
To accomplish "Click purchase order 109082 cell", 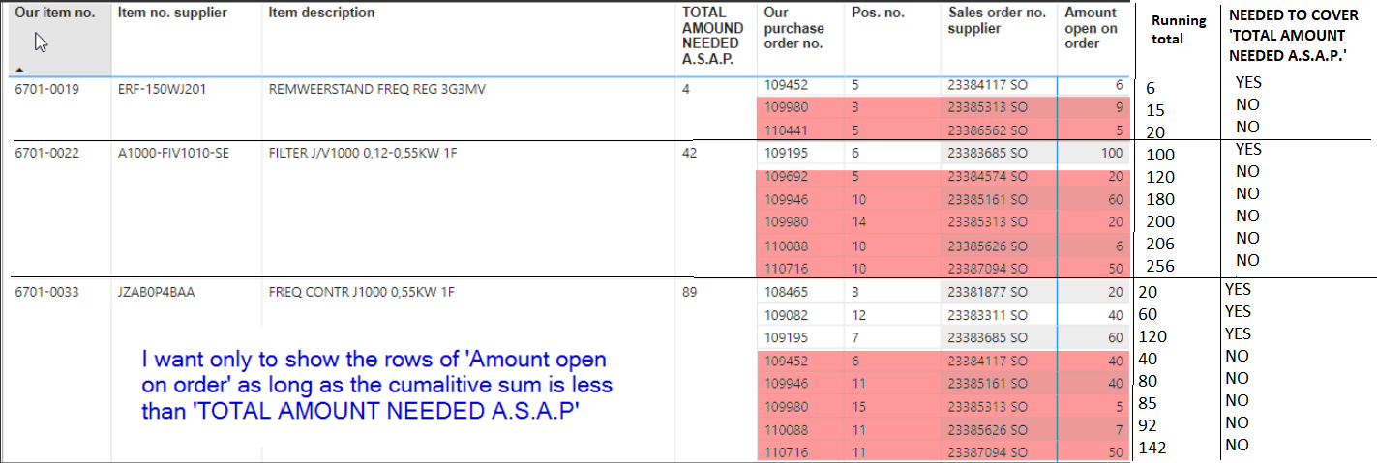I will coord(785,315).
